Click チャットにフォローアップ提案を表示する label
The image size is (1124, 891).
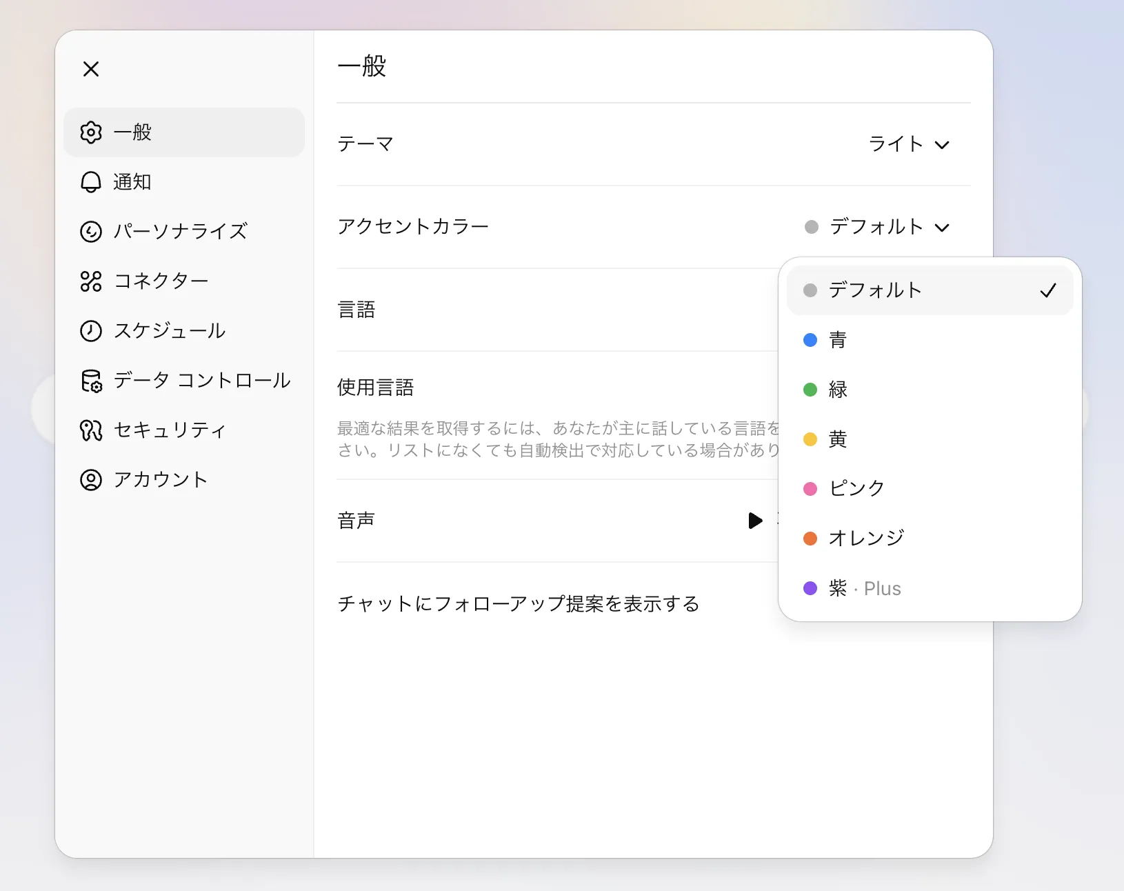(x=518, y=603)
